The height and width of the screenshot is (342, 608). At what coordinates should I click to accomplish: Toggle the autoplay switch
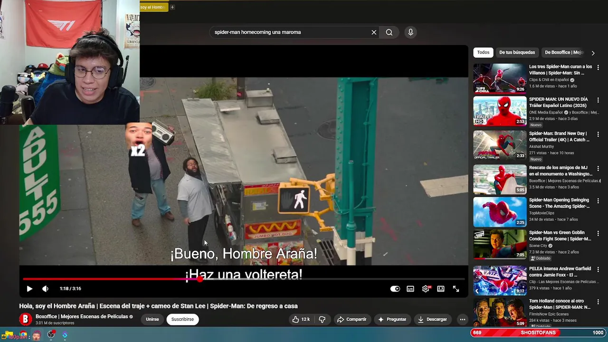pyautogui.click(x=395, y=289)
